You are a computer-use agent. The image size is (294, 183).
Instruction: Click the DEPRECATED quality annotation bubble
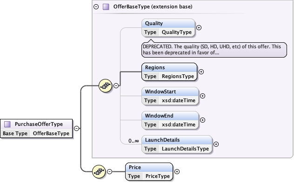[214, 50]
